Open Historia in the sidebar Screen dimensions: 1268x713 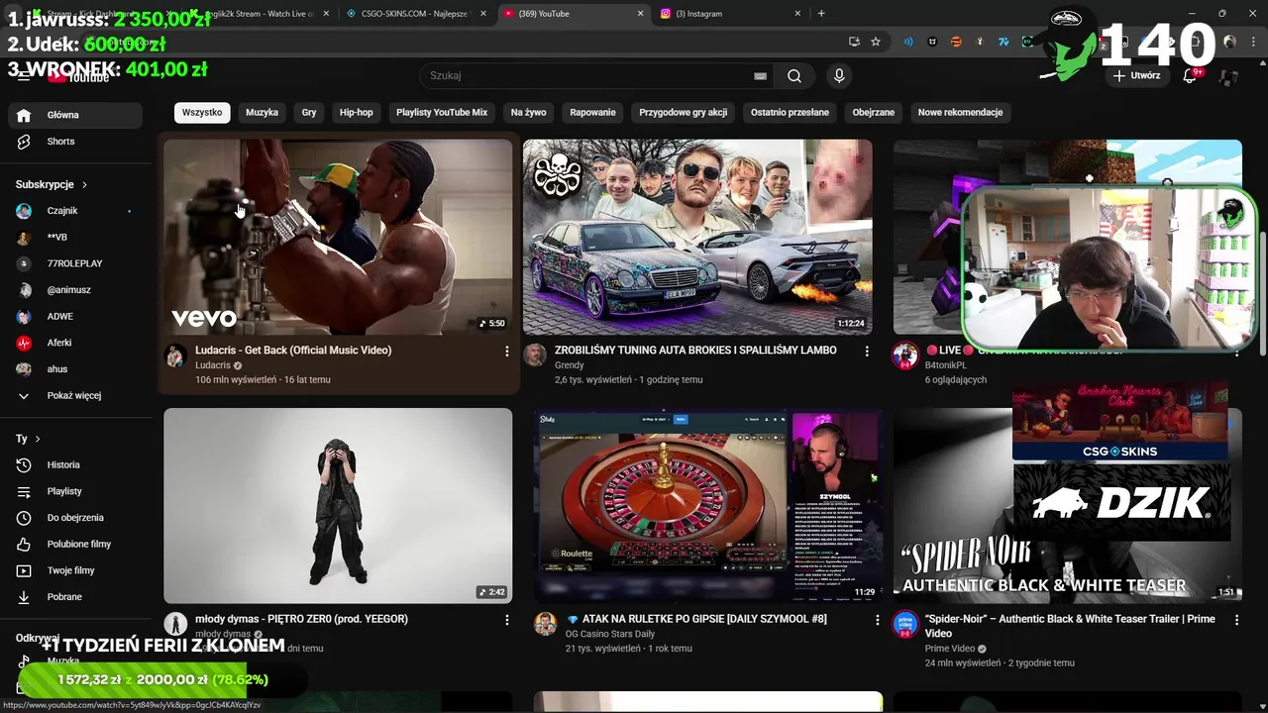click(75, 465)
